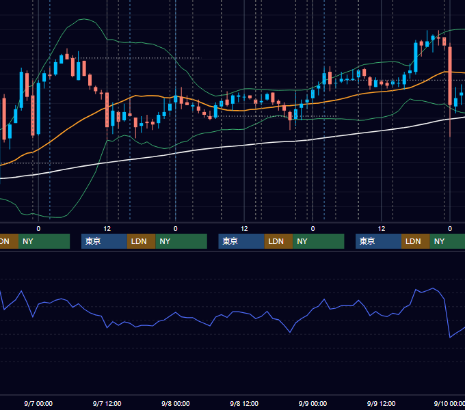
Task: Click the 9/7 00:00 time axis label
Action: coord(38,403)
